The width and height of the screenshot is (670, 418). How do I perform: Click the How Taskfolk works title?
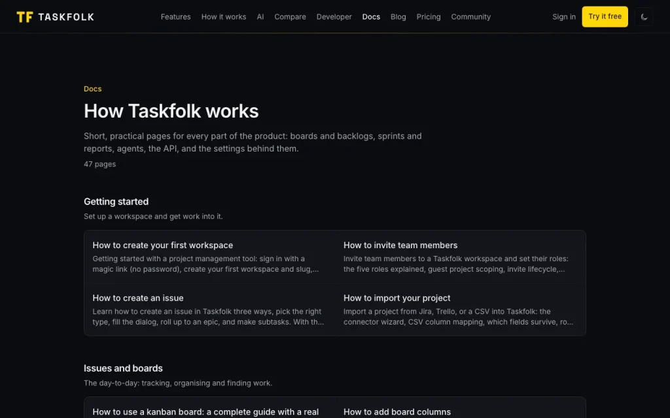pyautogui.click(x=171, y=111)
